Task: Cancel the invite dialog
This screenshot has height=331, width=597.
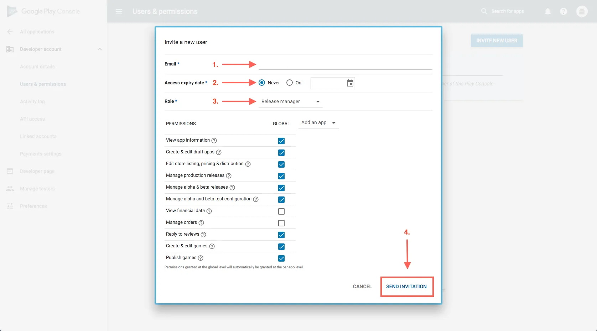Action: coord(362,287)
